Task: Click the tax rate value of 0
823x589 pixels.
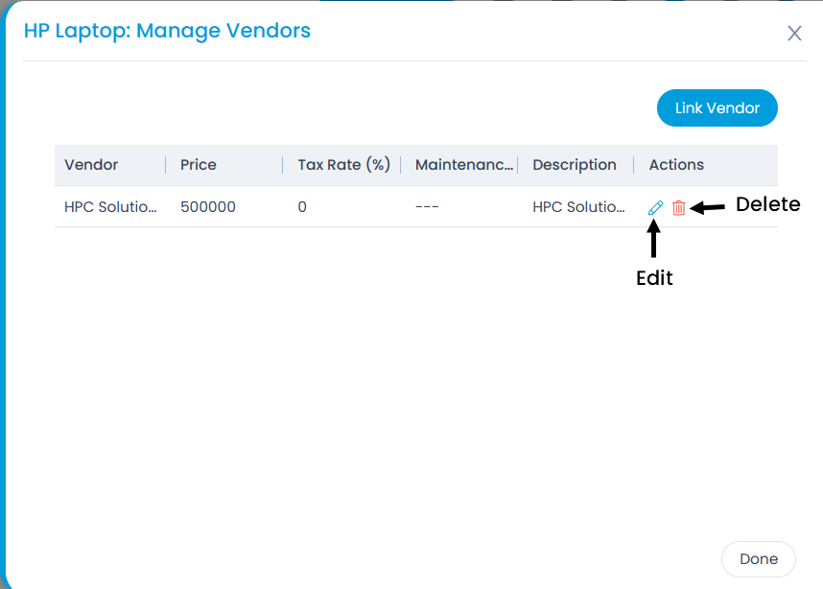Action: tap(302, 206)
